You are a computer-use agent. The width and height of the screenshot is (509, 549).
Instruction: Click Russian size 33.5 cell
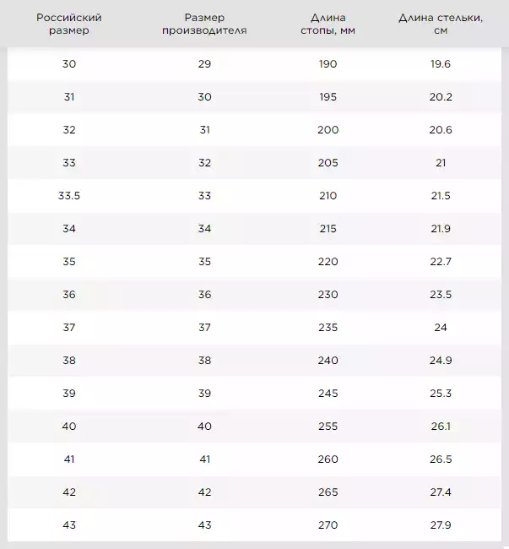click(x=69, y=195)
